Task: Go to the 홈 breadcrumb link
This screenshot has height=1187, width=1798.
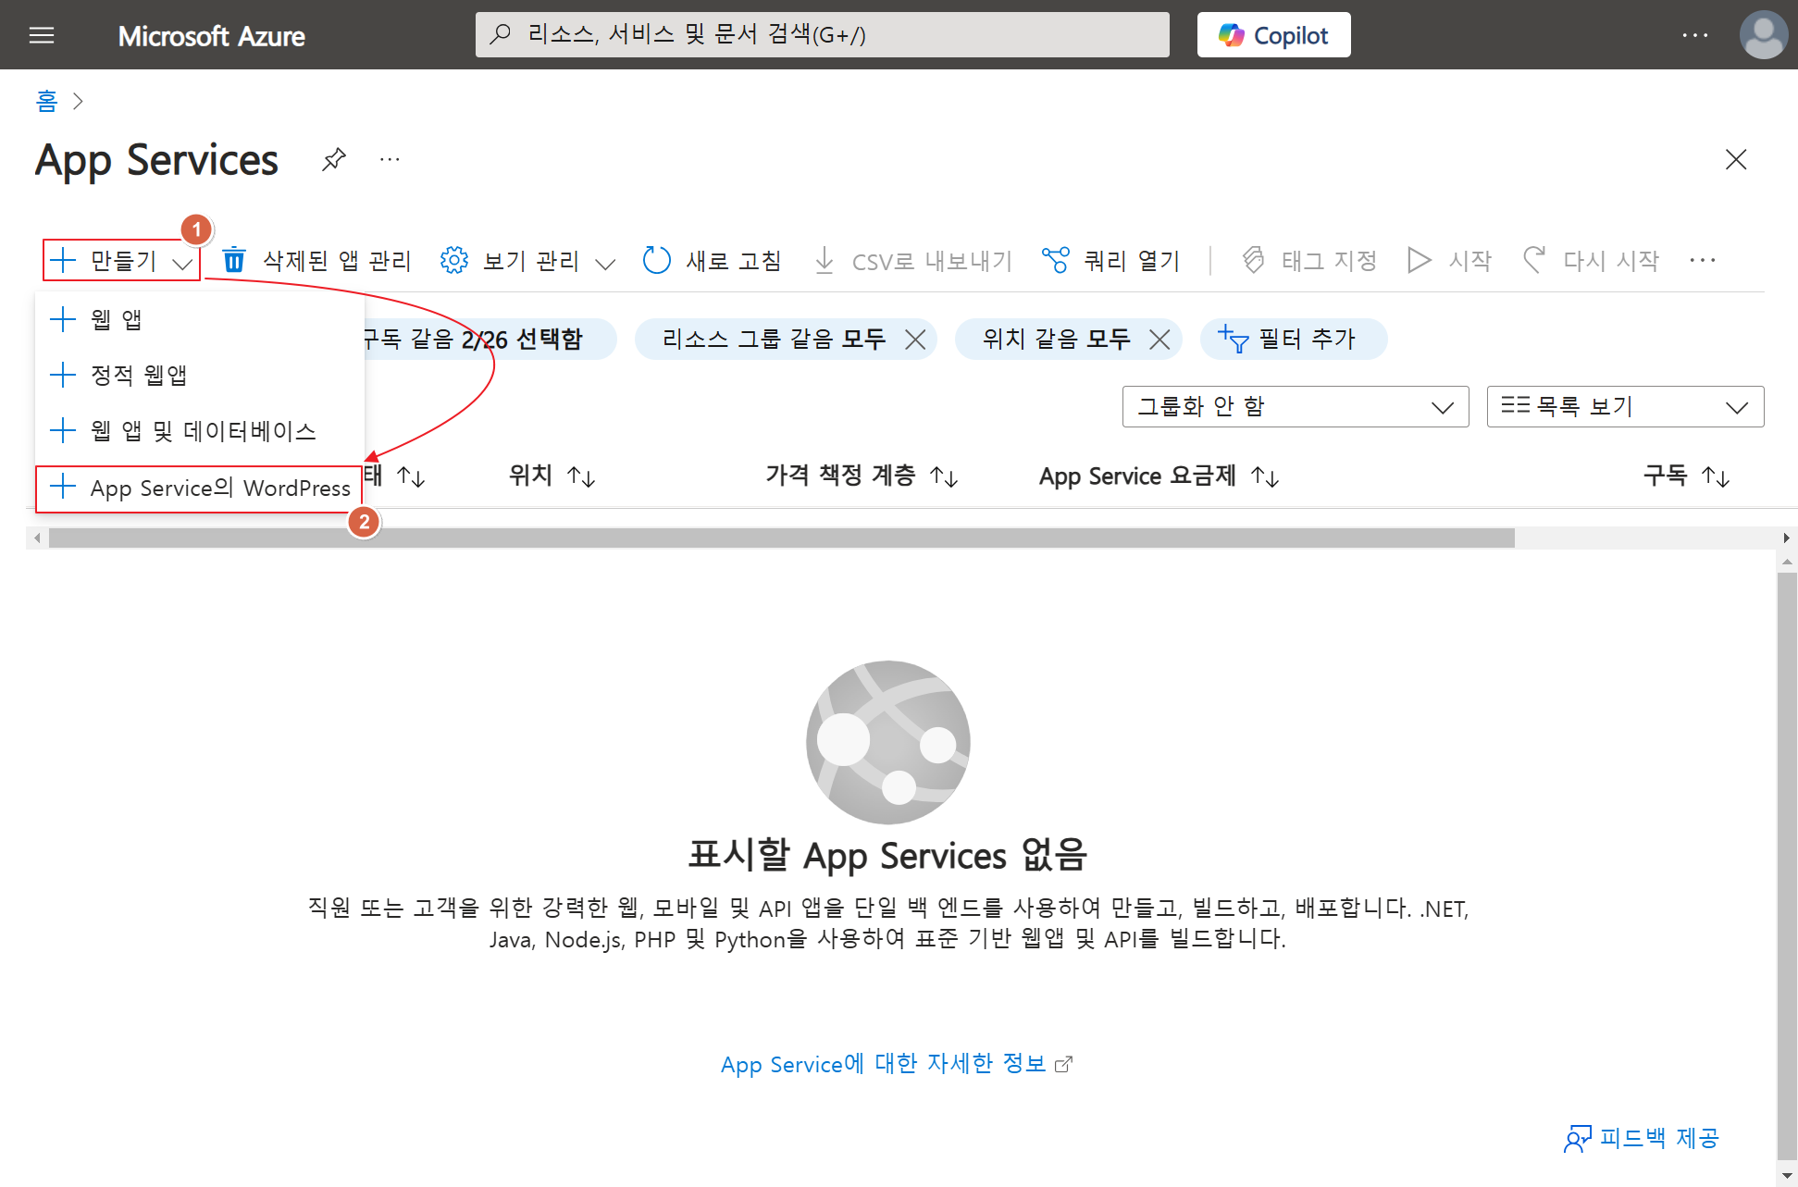Action: (46, 101)
